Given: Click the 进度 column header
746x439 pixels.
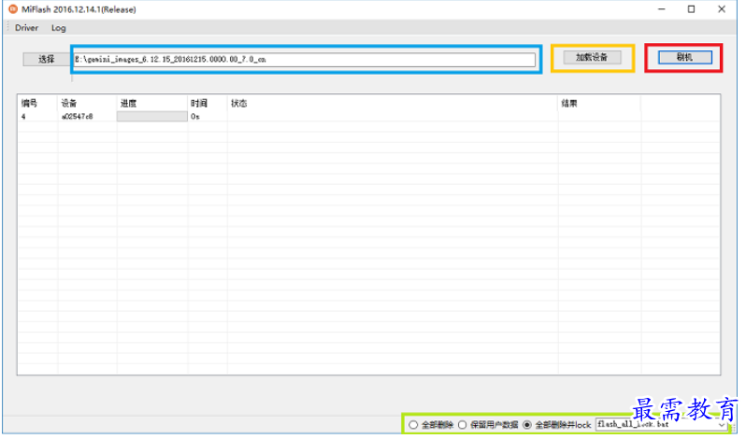Looking at the screenshot, I should point(128,103).
